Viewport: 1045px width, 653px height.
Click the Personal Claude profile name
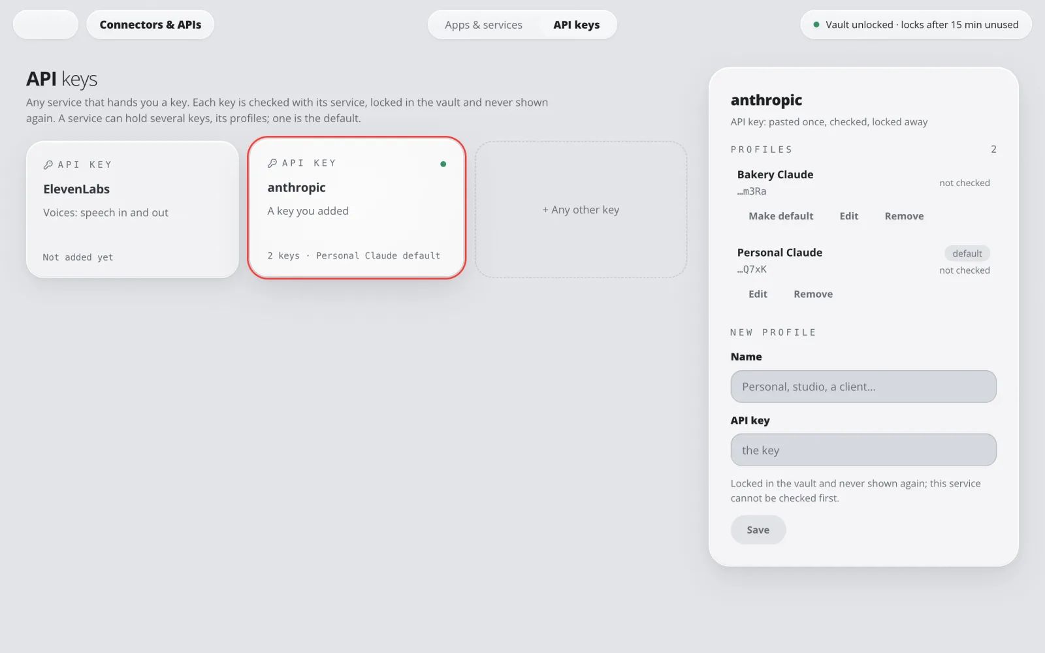click(x=780, y=252)
